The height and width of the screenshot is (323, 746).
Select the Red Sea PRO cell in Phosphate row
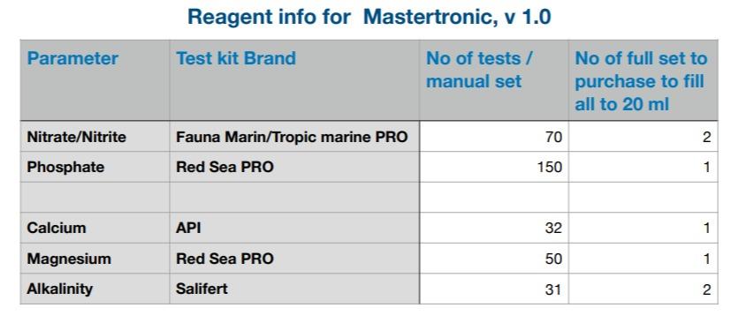pyautogui.click(x=294, y=167)
